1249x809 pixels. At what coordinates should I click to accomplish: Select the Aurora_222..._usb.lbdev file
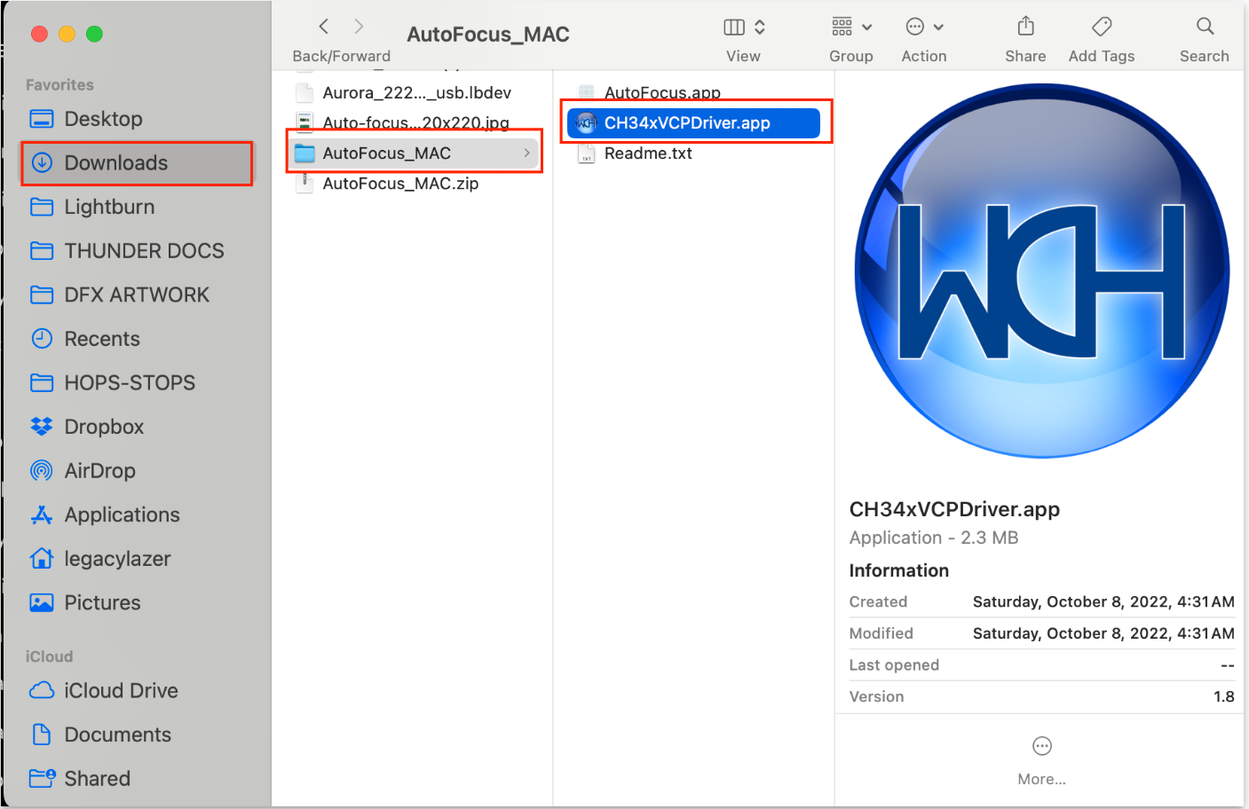(415, 92)
